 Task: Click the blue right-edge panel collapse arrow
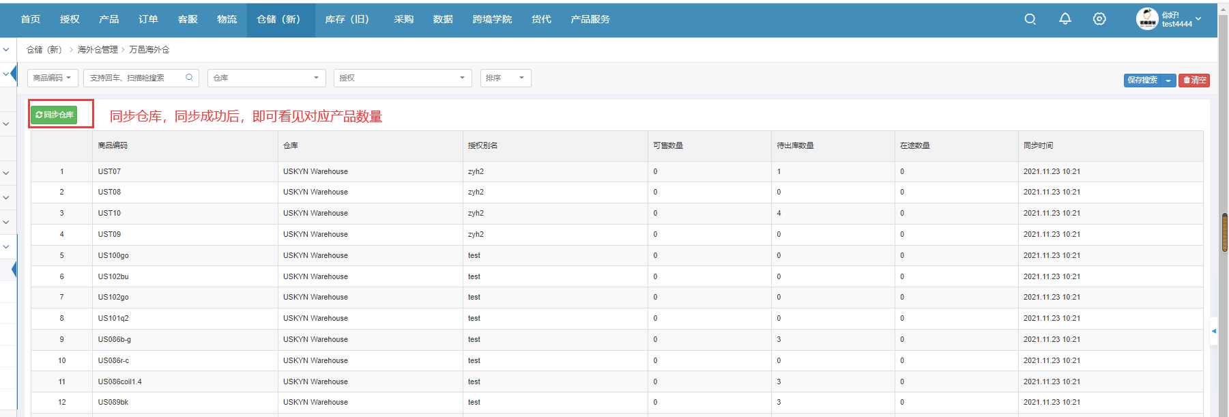[1214, 331]
